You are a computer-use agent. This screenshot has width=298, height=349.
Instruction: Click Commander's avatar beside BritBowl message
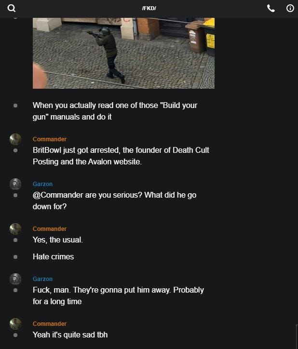point(15,139)
